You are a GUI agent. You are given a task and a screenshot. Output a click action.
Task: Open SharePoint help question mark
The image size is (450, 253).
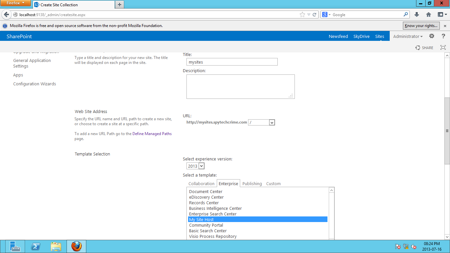(x=443, y=36)
